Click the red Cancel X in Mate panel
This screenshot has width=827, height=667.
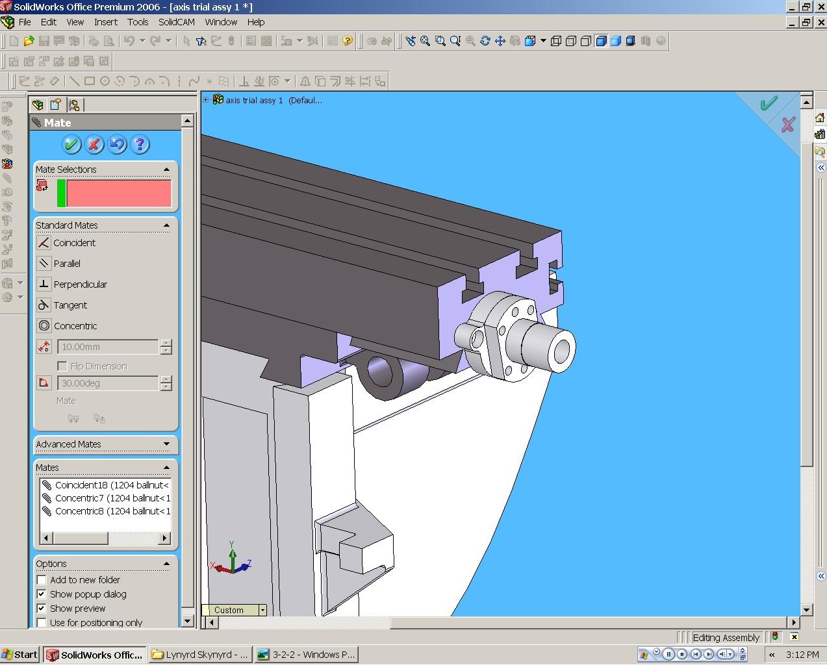(94, 144)
